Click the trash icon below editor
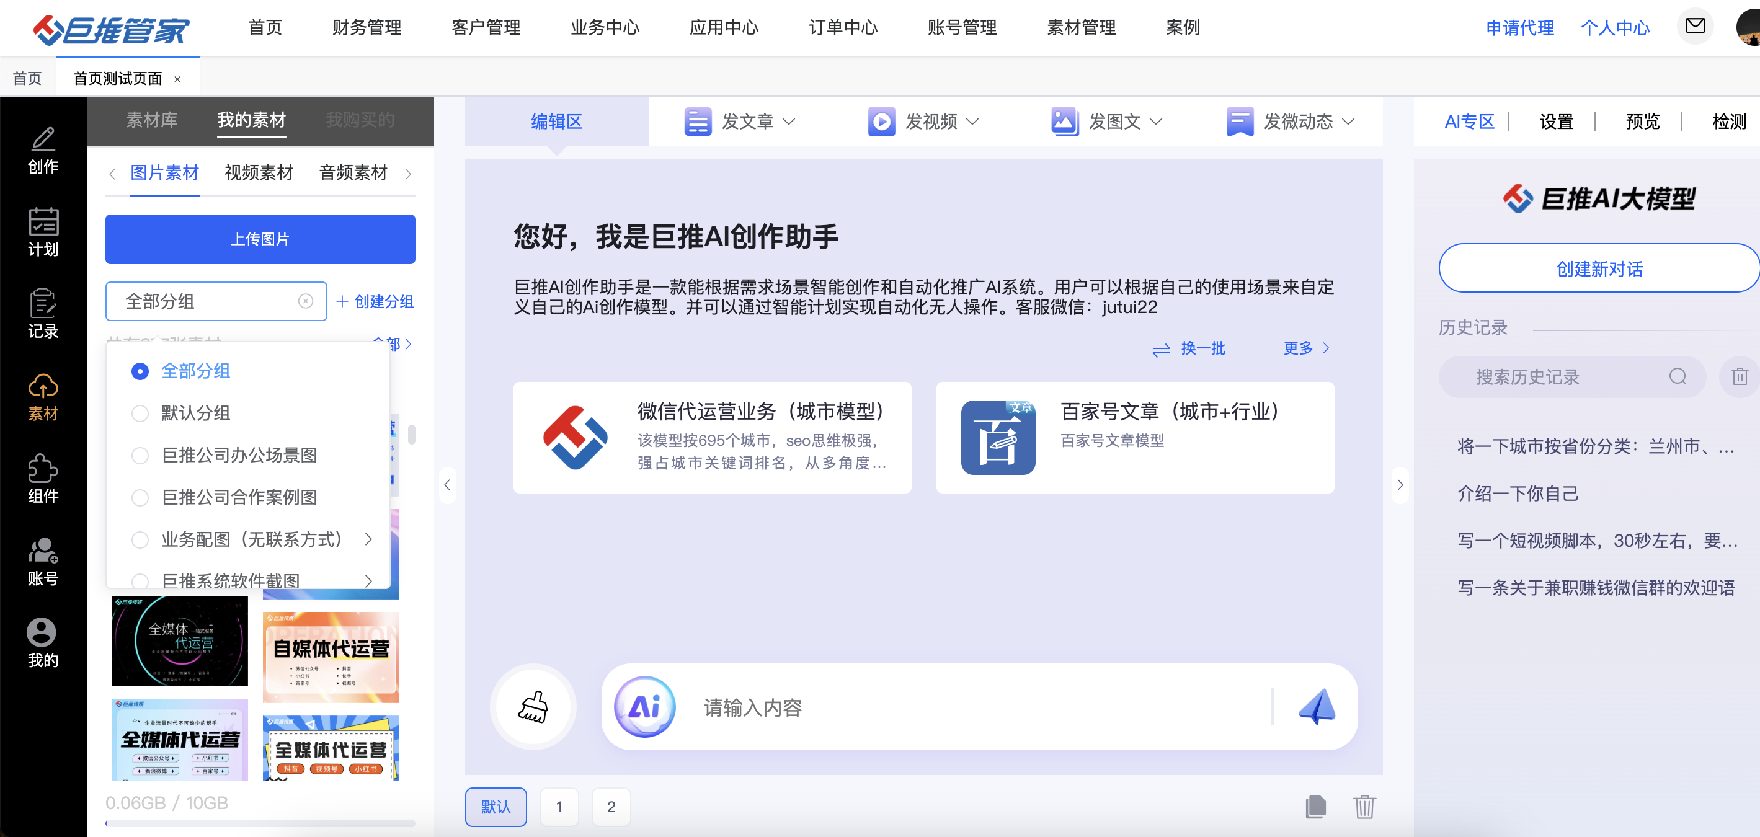 tap(1364, 806)
